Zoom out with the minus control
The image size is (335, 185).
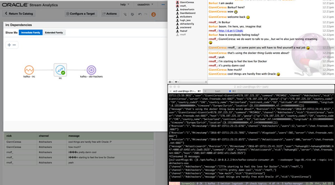tap(14, 45)
